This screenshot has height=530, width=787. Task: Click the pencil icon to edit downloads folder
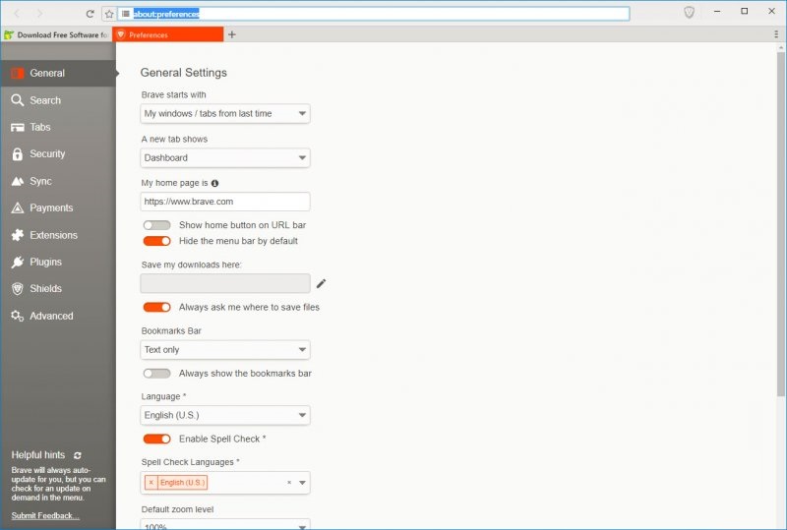(321, 284)
